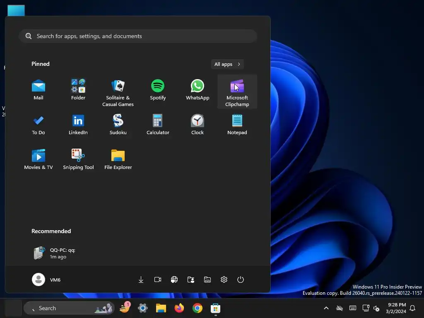Expand the All apps list
Image resolution: width=424 pixels, height=318 pixels.
(x=227, y=64)
